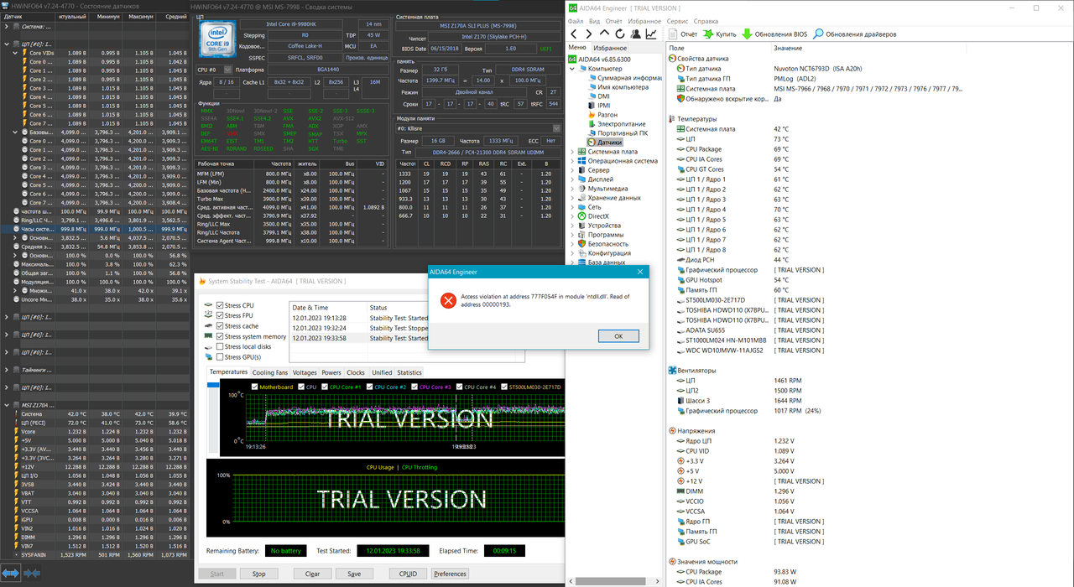Toggle CPU Core #4 graph checkbox
Screen dimensions: 1074x587
click(x=461, y=387)
